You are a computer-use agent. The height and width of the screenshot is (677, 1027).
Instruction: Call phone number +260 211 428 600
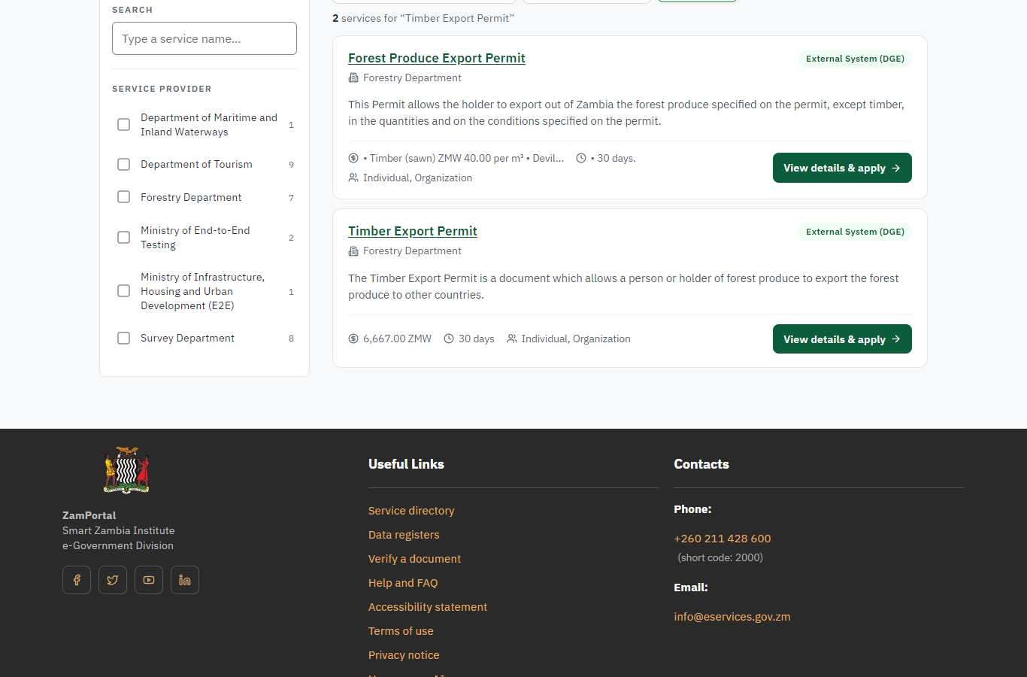tap(723, 539)
